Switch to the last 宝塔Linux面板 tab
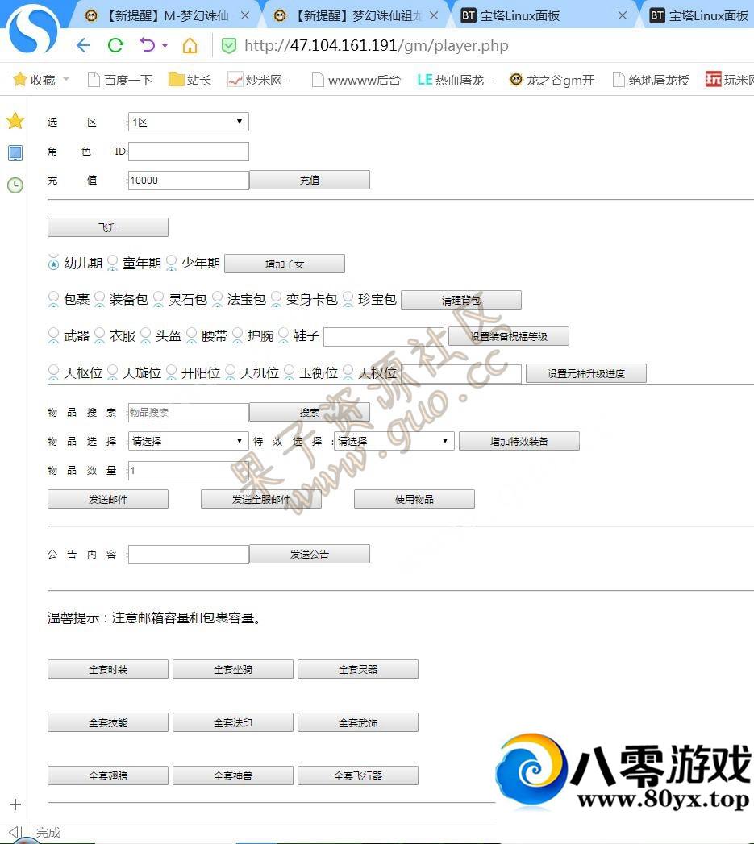Image resolution: width=754 pixels, height=844 pixels. [x=700, y=16]
